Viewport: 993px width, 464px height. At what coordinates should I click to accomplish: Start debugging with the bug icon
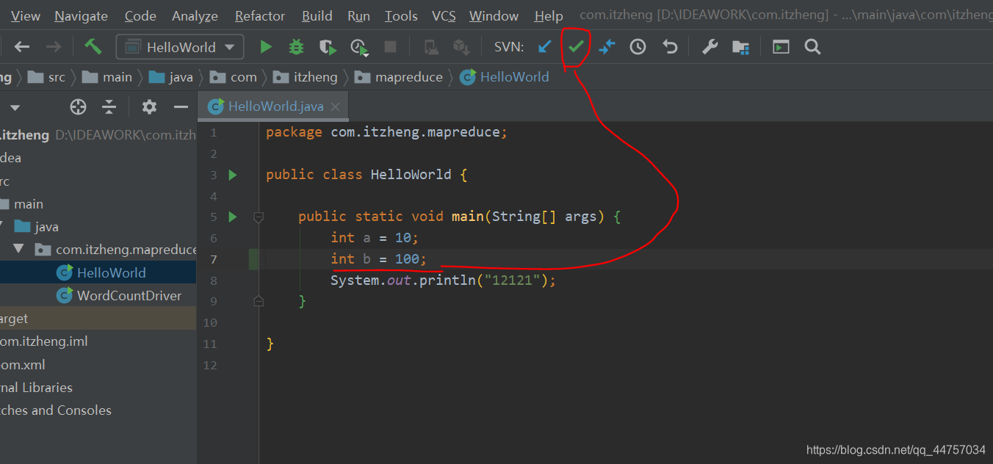(x=296, y=47)
